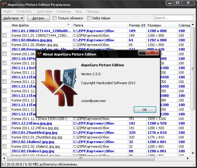The image size is (197, 168).
Task: Open the Помощь menu
Action: pos(93,11)
